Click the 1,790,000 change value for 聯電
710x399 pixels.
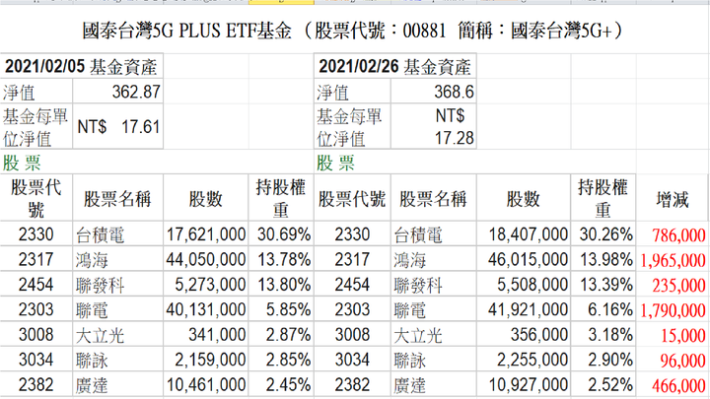click(x=673, y=310)
